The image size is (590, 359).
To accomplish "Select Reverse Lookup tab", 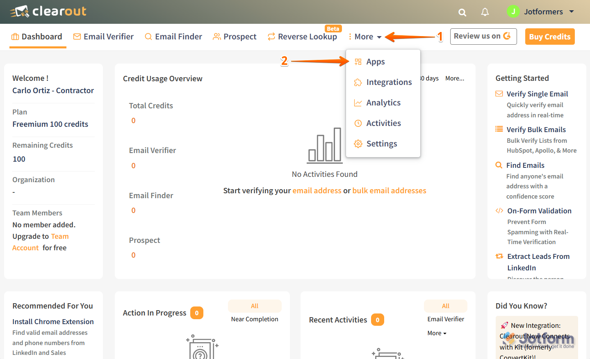I will [302, 37].
